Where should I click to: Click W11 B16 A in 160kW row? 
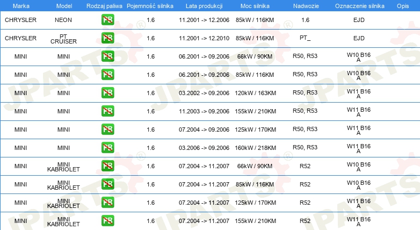click(x=359, y=148)
